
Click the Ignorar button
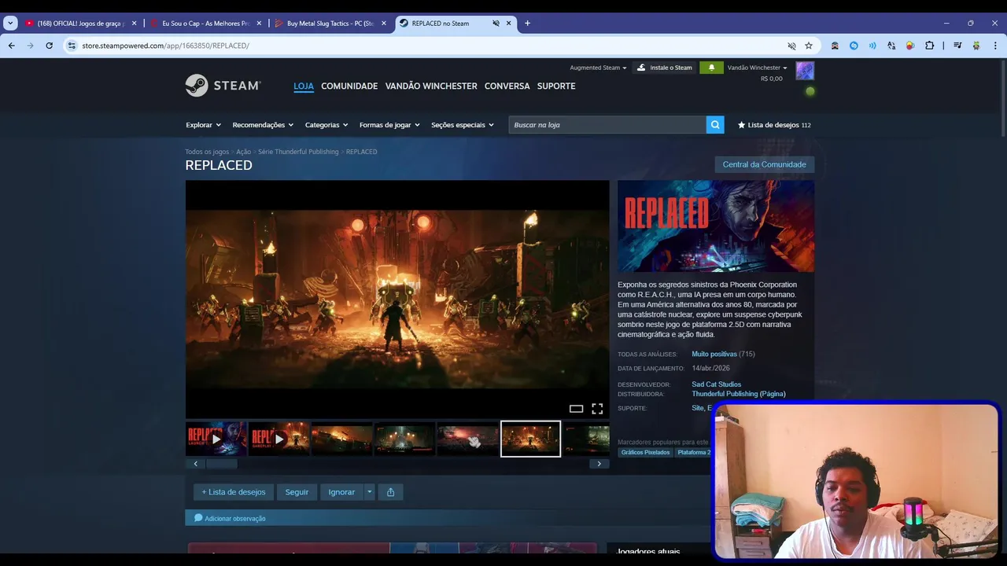(x=341, y=492)
